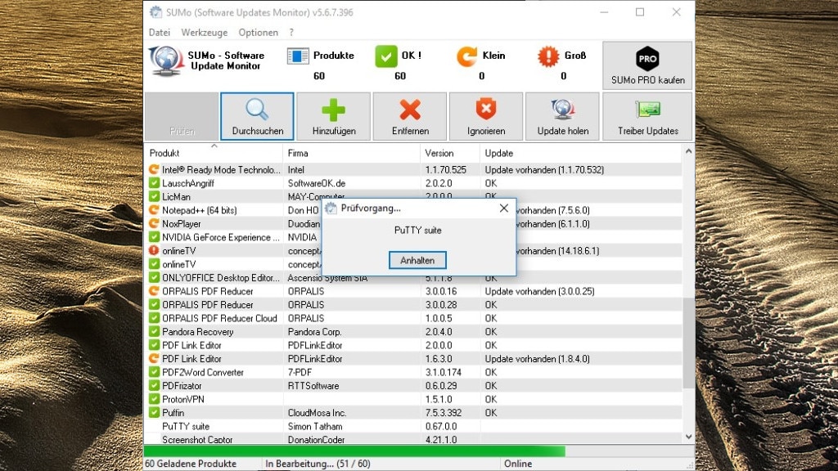Click the scrollbar down arrow of the list
The width and height of the screenshot is (838, 471).
(x=688, y=437)
